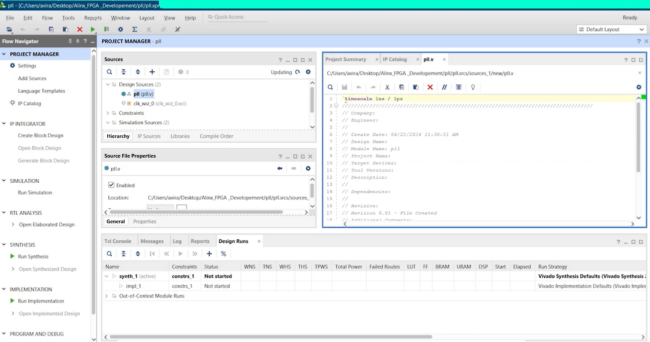Collapse the PROJECT MANAGER section in Flow Navigator

4,54
